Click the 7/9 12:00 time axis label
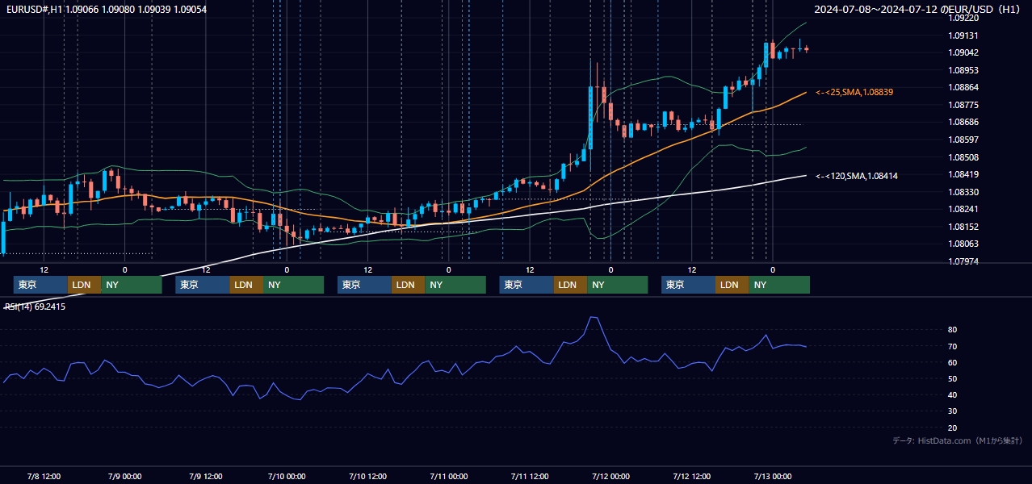The image size is (1032, 484). (x=205, y=476)
